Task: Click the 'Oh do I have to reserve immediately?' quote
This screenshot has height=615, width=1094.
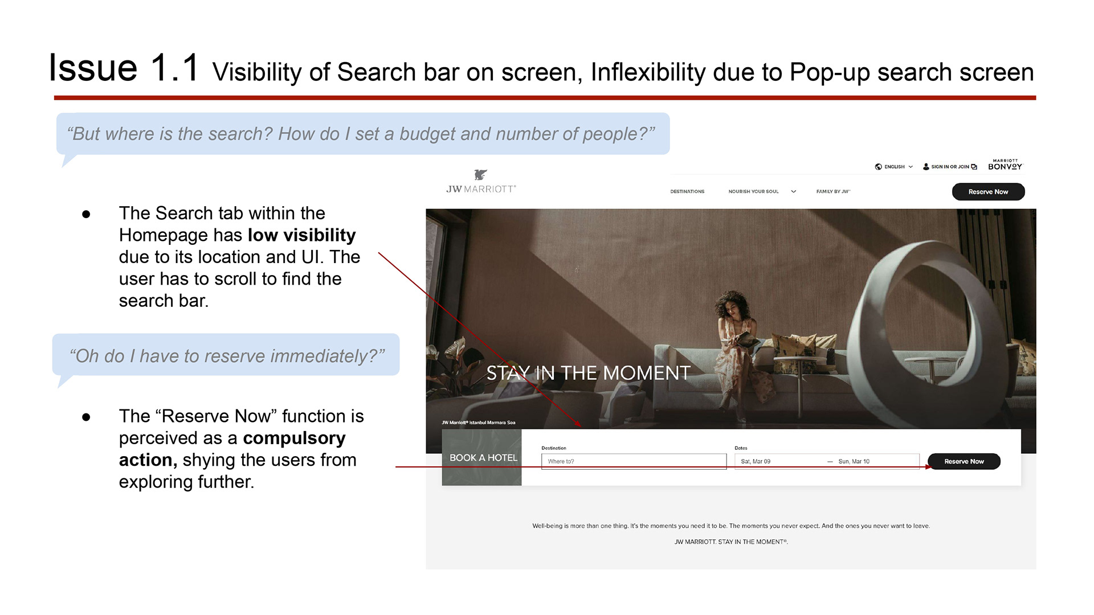Action: (226, 355)
